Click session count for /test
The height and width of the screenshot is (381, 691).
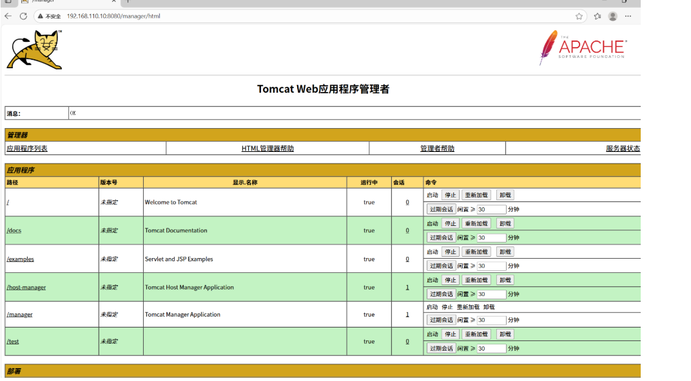(x=407, y=341)
